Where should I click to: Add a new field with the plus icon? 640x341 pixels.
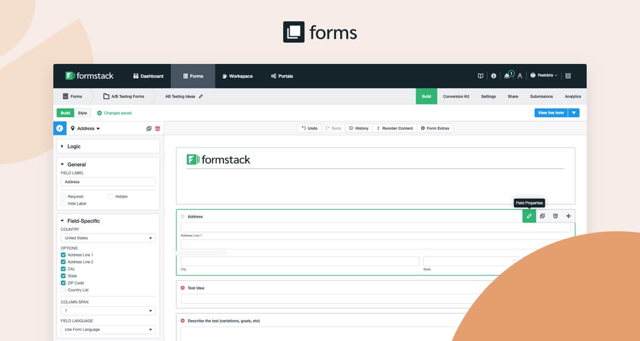567,216
